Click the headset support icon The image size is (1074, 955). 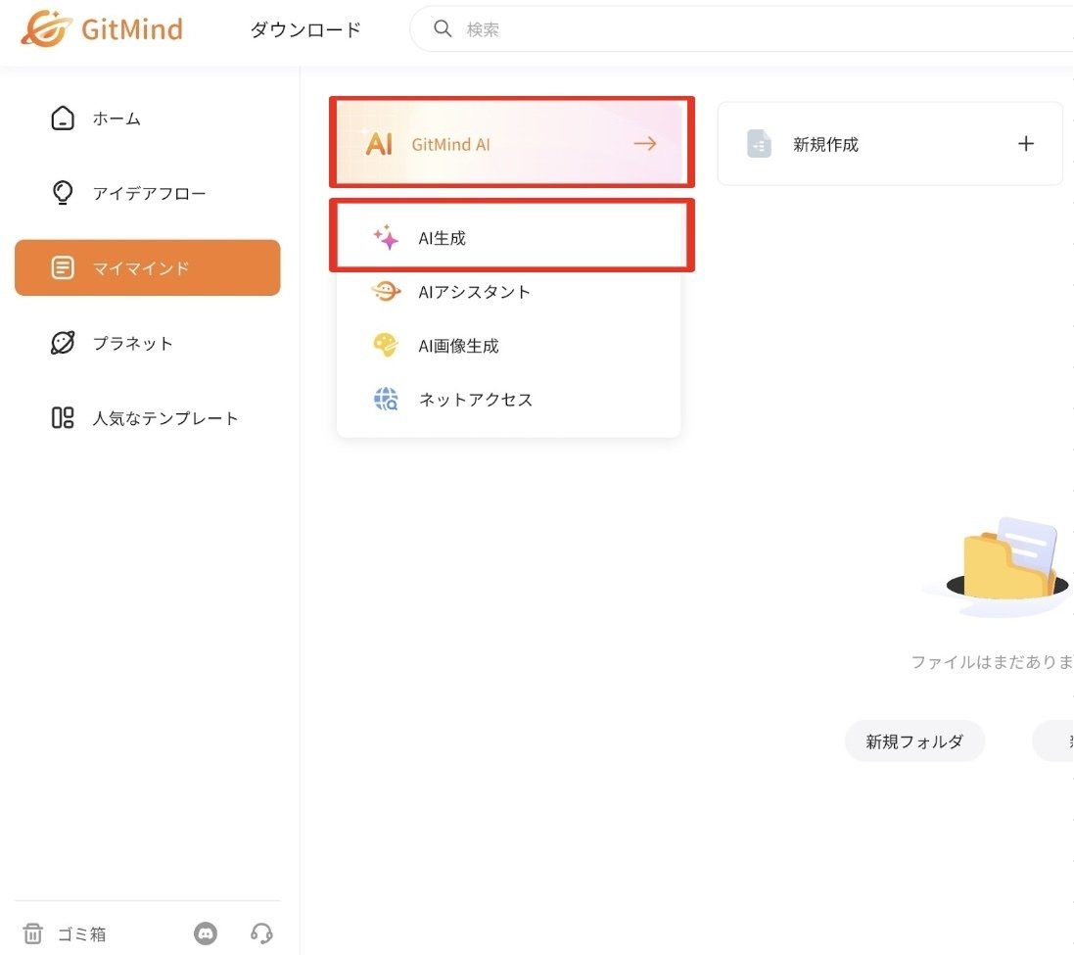[261, 933]
